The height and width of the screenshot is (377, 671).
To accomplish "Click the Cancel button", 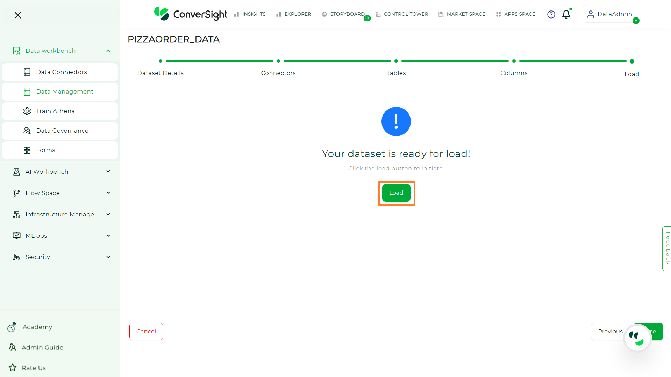I will click(x=146, y=331).
